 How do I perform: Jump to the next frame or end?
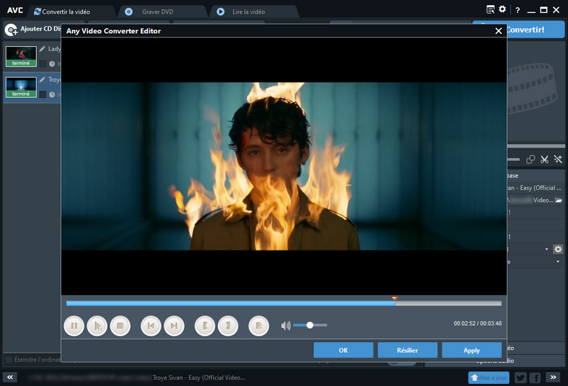(174, 326)
